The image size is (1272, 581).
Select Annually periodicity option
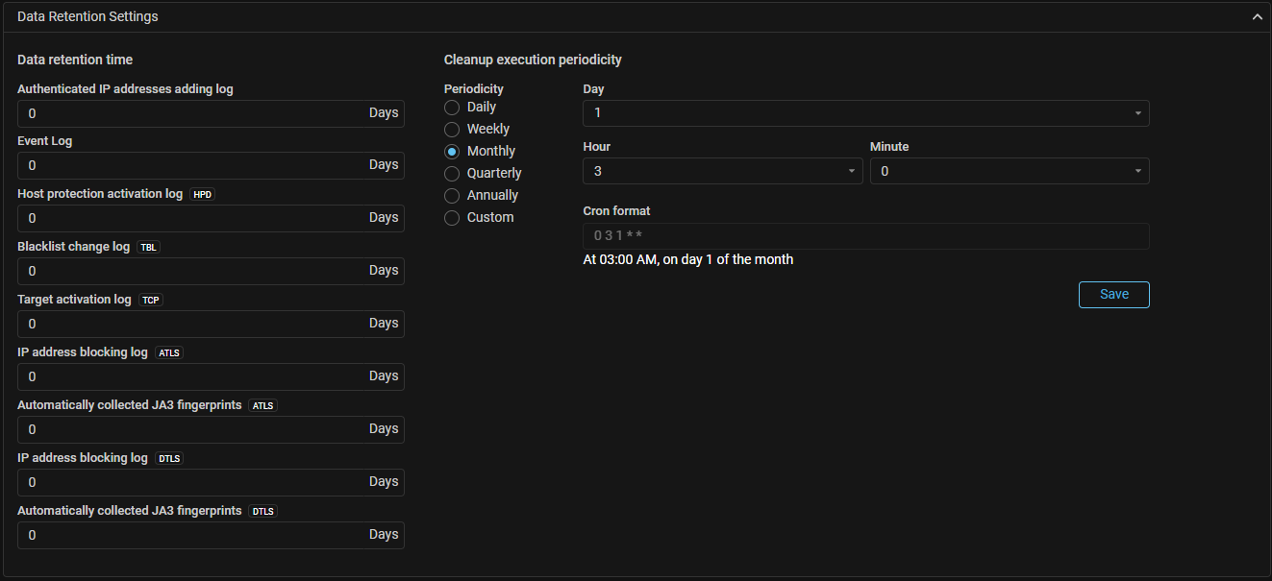452,196
